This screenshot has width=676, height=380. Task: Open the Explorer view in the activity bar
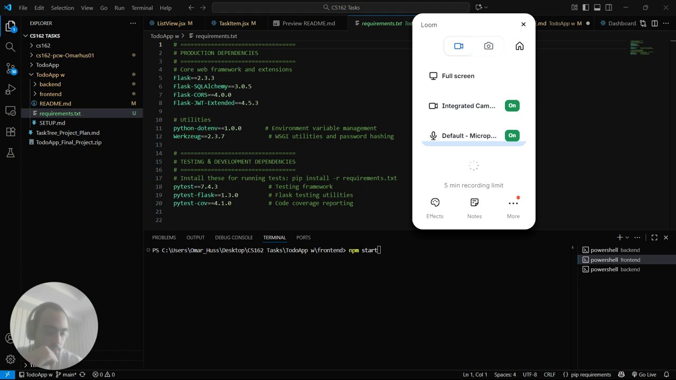click(x=10, y=26)
